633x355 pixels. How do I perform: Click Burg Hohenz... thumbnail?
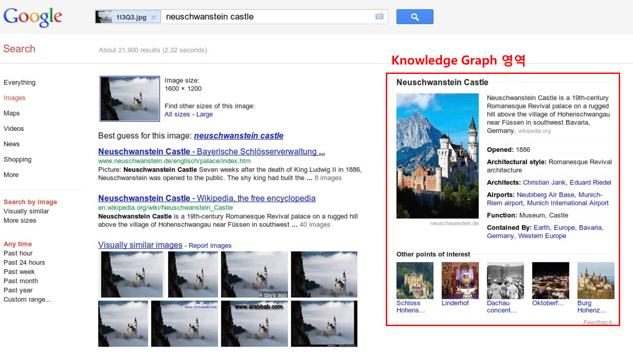click(595, 280)
